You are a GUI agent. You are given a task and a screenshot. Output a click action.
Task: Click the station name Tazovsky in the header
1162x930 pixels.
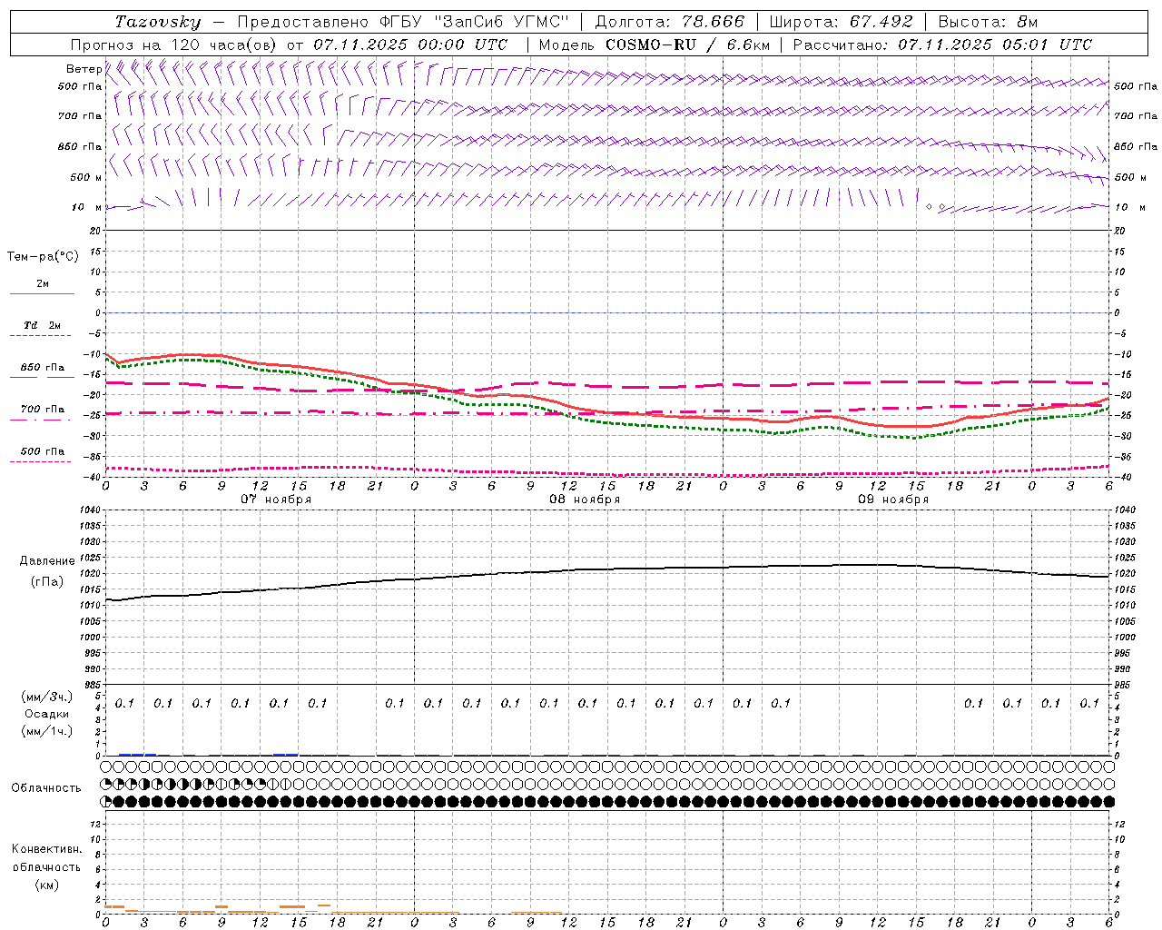coord(158,22)
